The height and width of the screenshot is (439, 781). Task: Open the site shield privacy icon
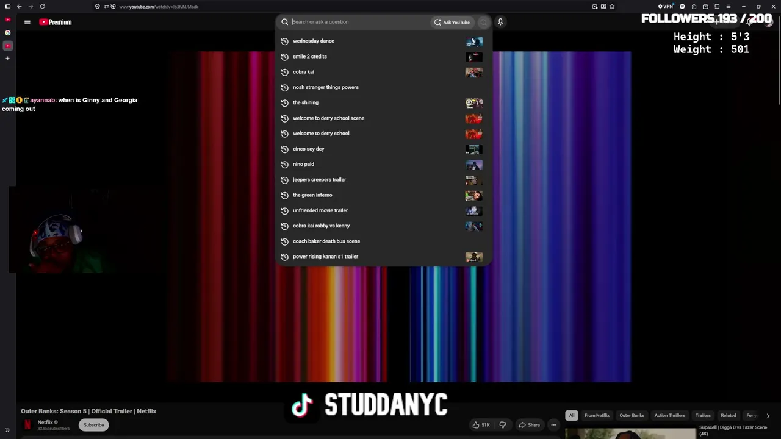coord(97,7)
